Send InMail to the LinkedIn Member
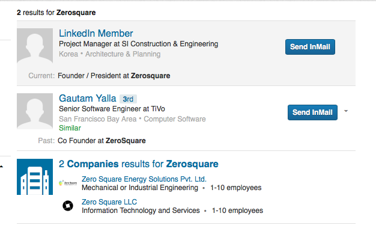This screenshot has height=237, width=376. 310,47
